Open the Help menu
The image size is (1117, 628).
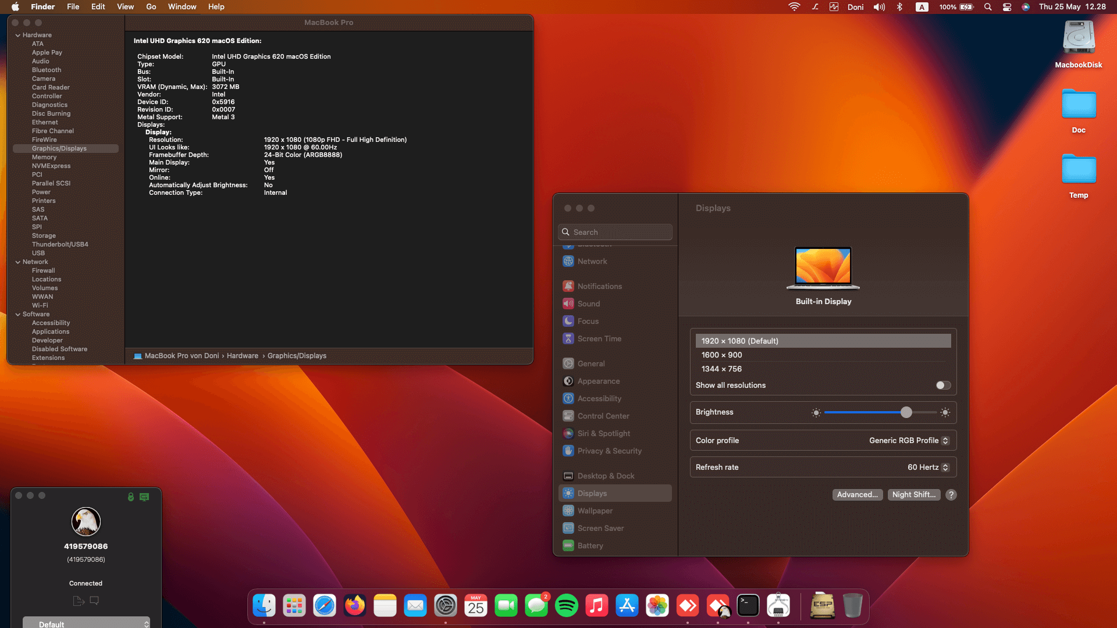click(216, 7)
